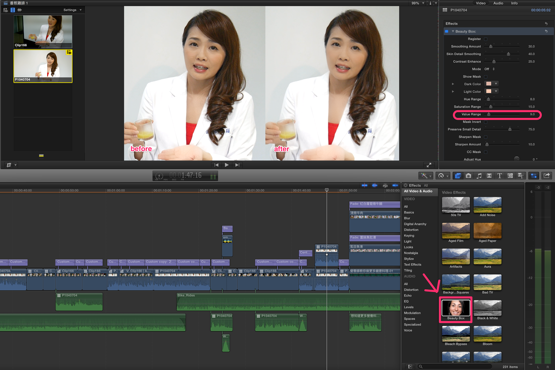Select the Beauty Box effect thumbnail

[456, 308]
